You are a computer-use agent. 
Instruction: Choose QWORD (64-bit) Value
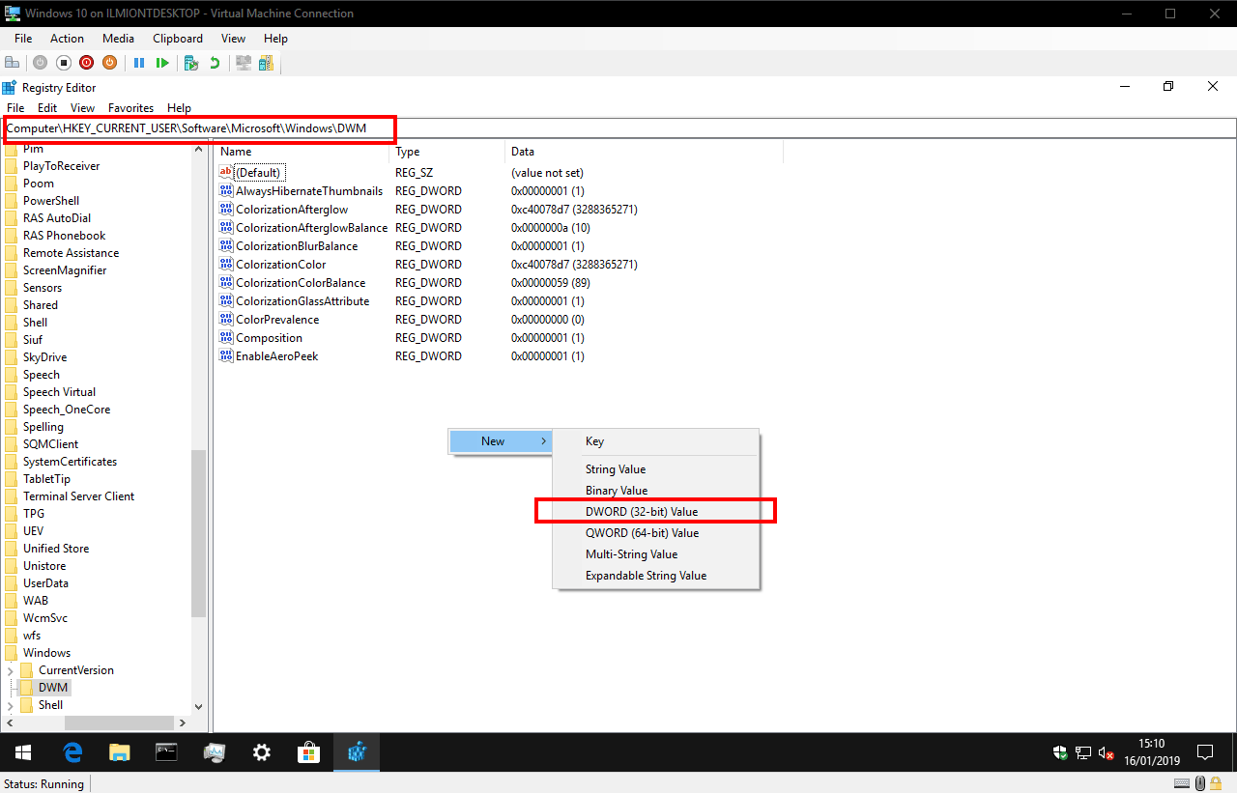[x=656, y=533]
